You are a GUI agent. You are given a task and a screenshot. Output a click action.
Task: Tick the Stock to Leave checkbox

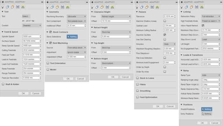138,78
